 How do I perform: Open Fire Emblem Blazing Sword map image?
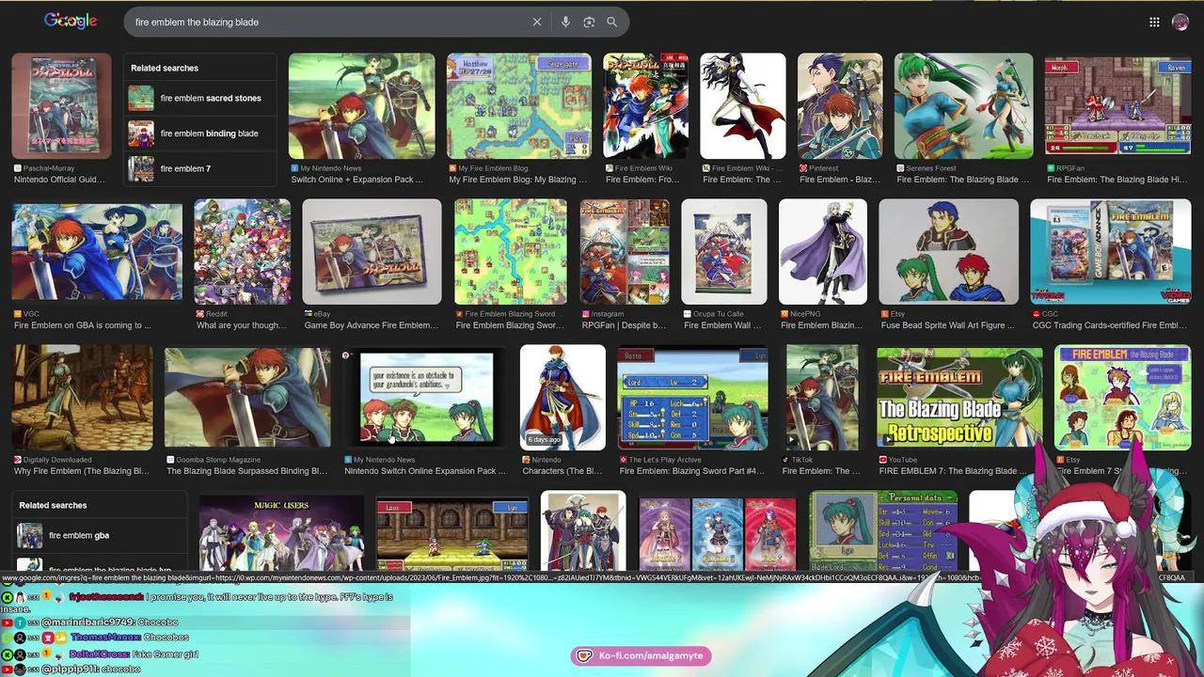(x=511, y=252)
